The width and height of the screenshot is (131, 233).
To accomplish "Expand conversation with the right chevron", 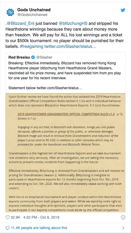I will 123,228.
